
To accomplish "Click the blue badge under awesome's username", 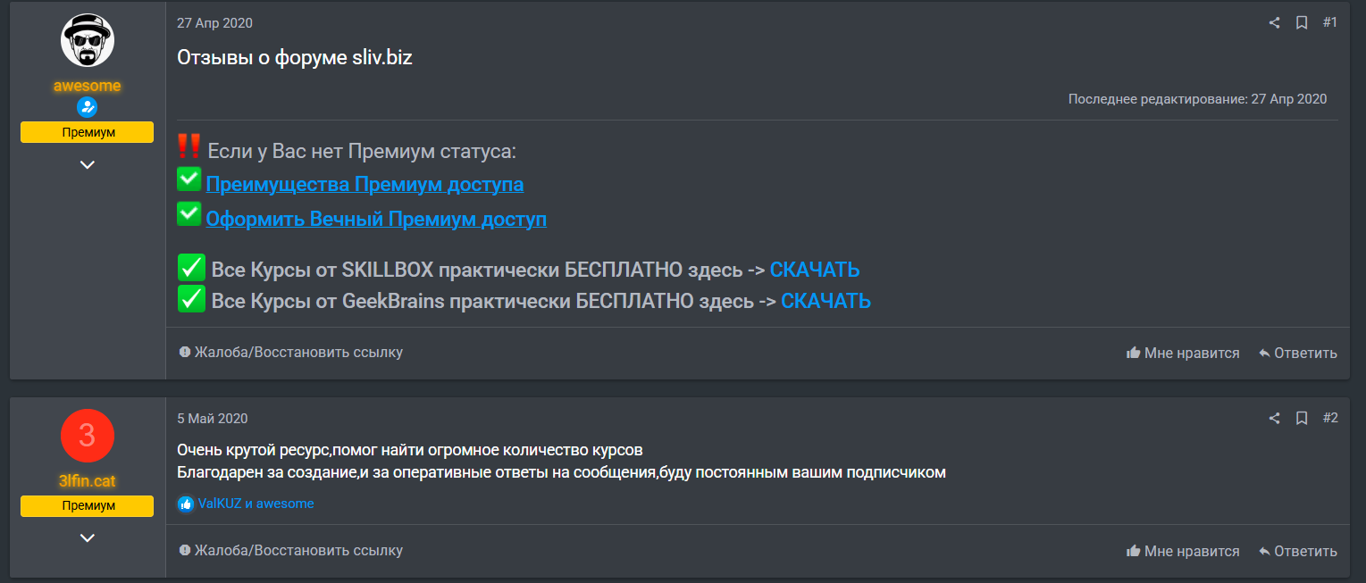I will point(87,108).
